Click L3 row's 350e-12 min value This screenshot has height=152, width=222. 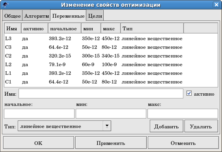point(91,39)
